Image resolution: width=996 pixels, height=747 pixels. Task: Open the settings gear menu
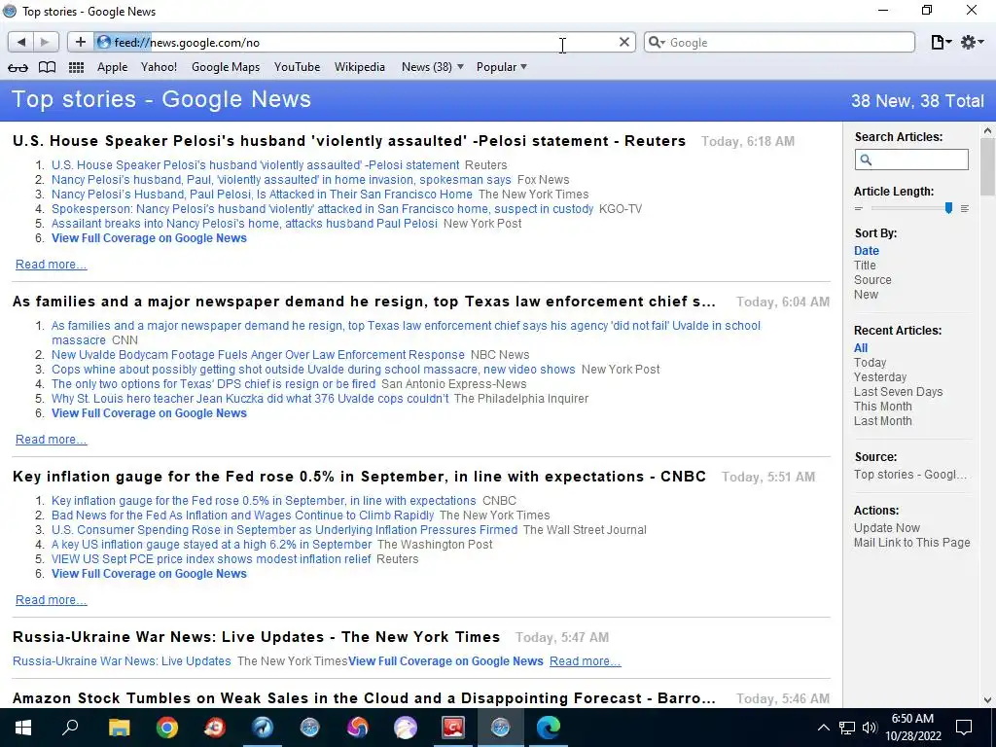tap(972, 42)
